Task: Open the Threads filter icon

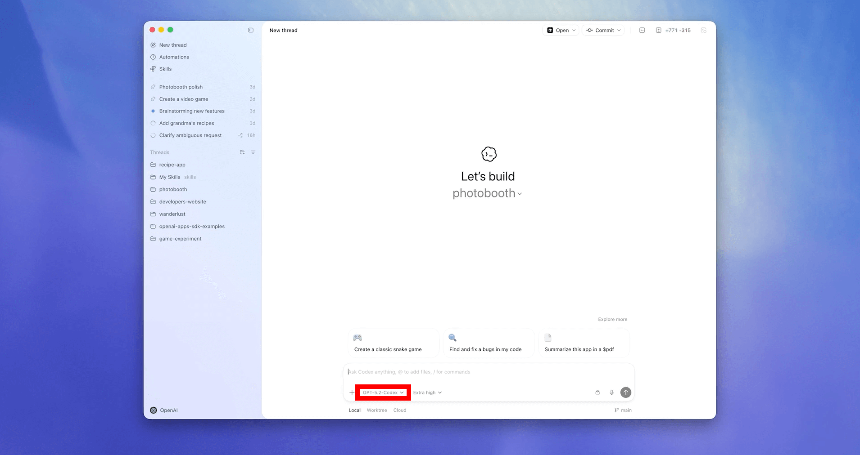Action: pyautogui.click(x=253, y=152)
